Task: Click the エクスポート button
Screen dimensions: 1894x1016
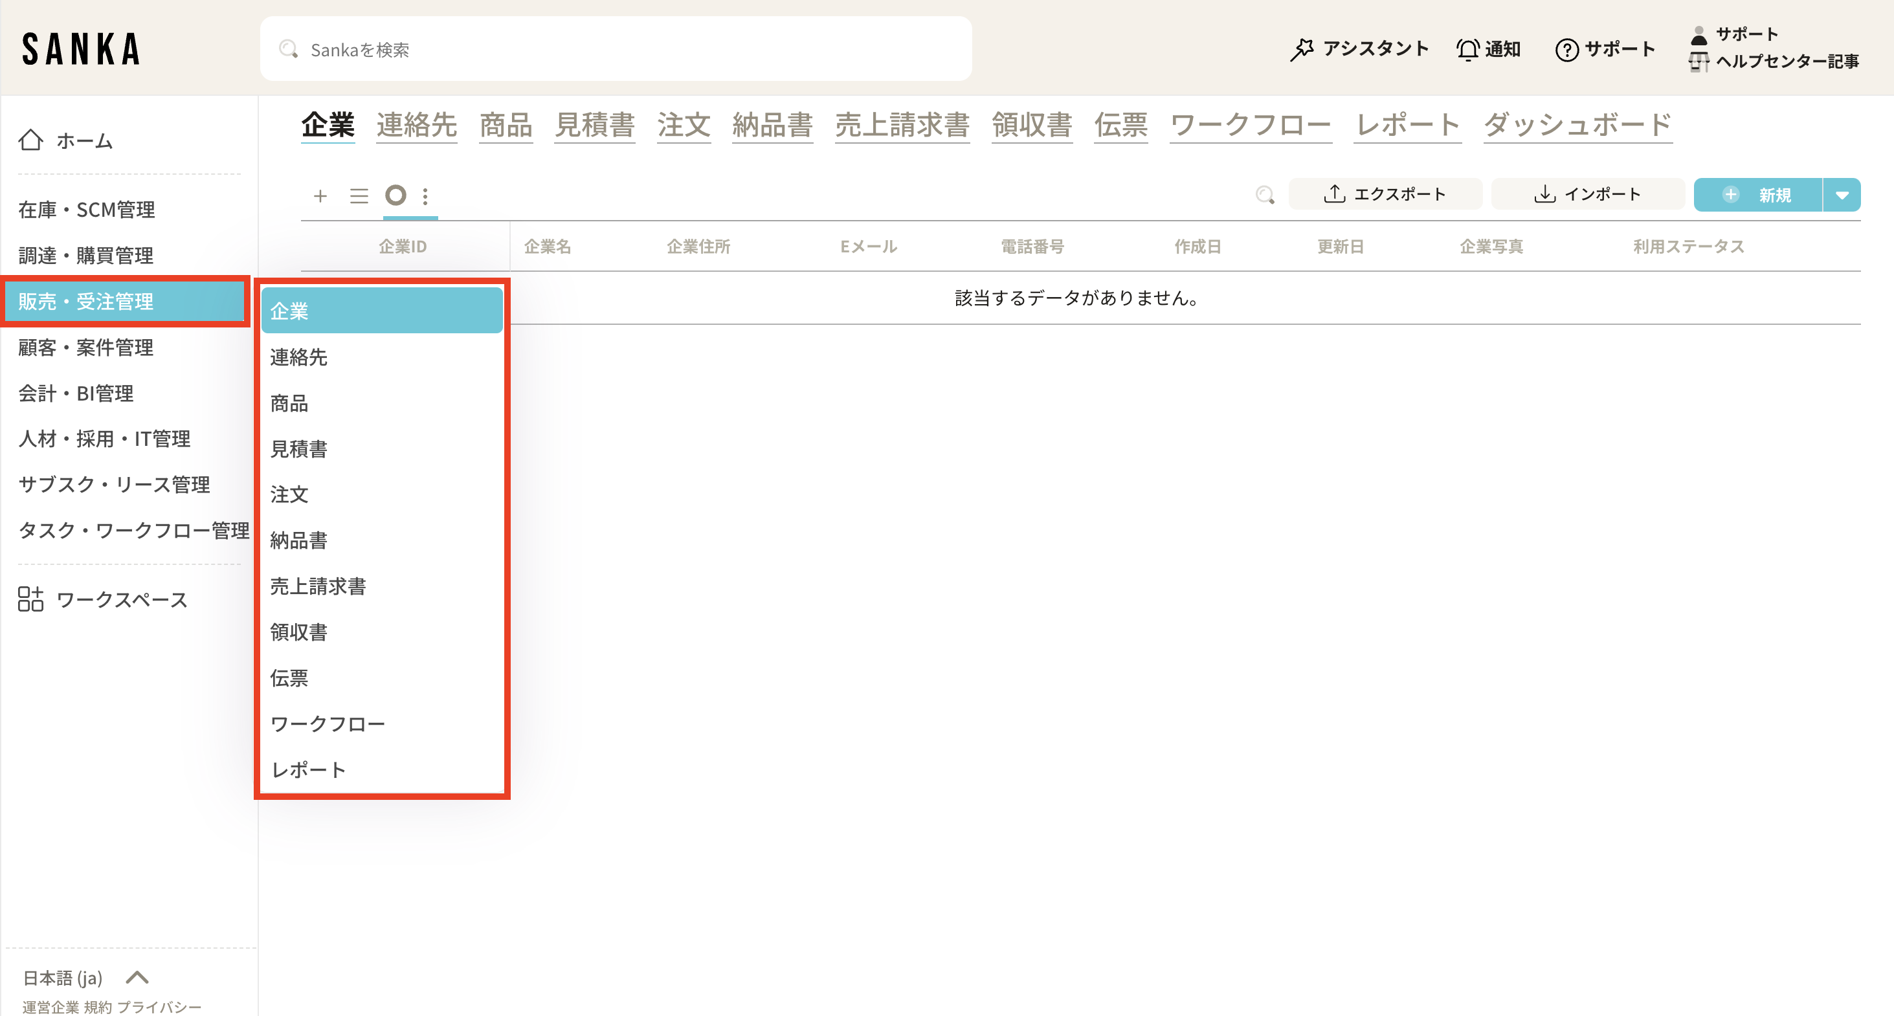Action: pyautogui.click(x=1385, y=194)
